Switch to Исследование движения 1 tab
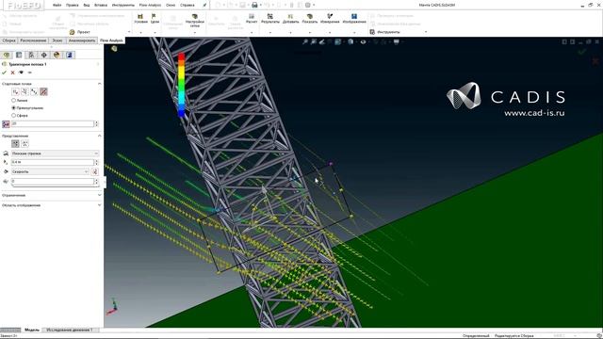 coord(70,330)
